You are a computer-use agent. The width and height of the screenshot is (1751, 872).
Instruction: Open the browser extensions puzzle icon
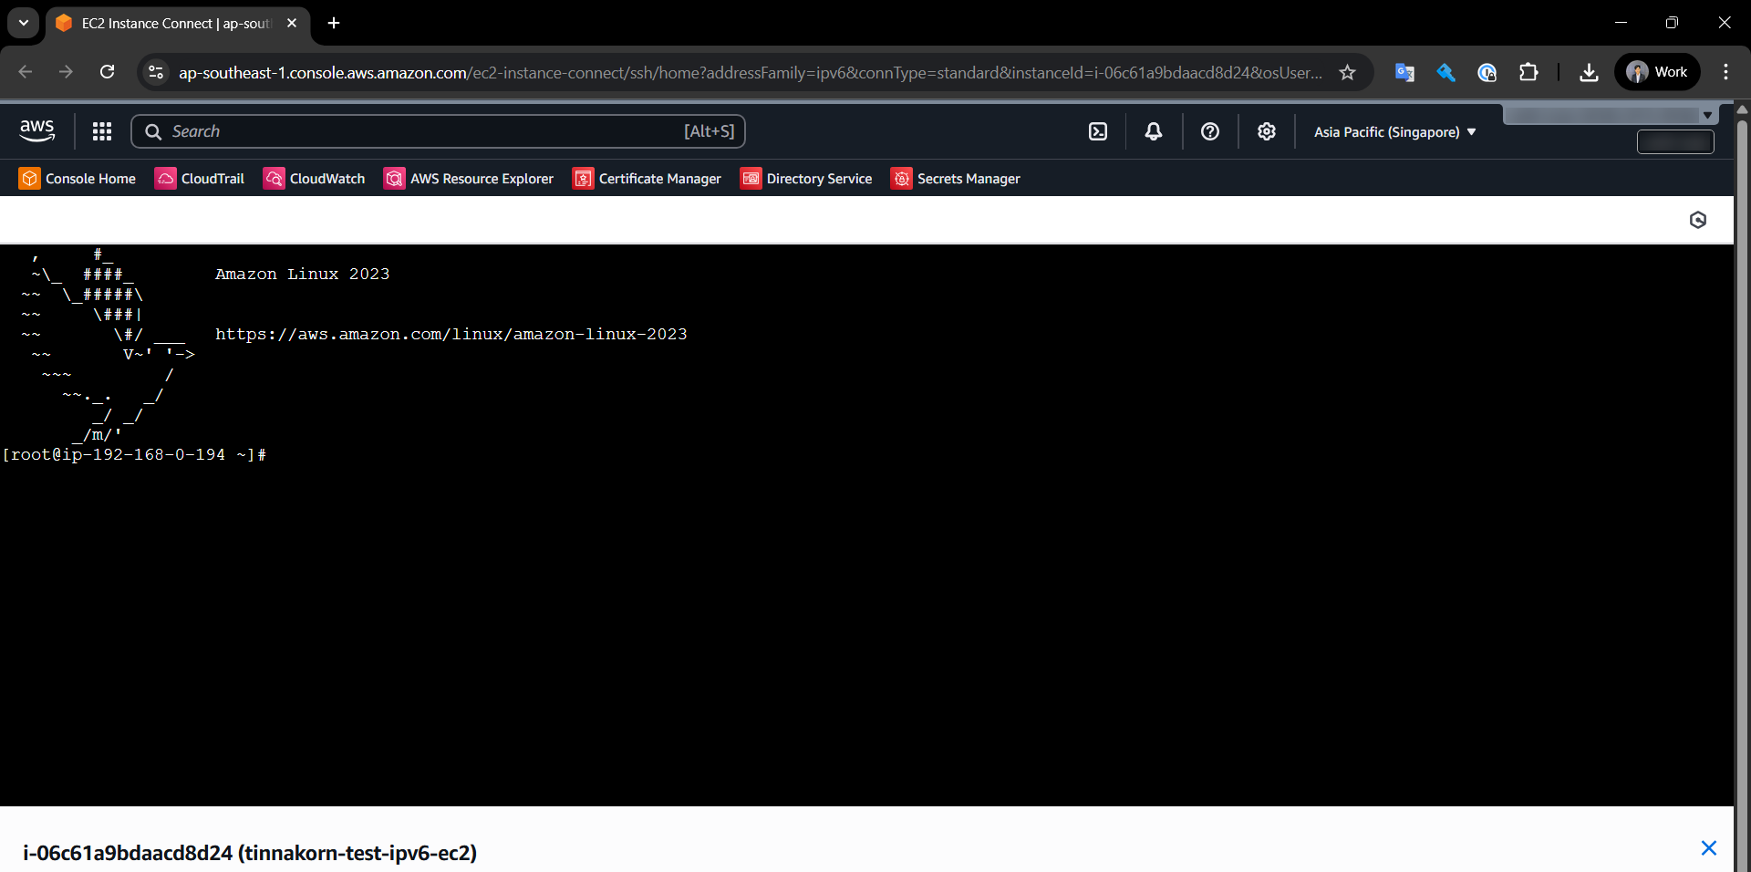click(1528, 72)
